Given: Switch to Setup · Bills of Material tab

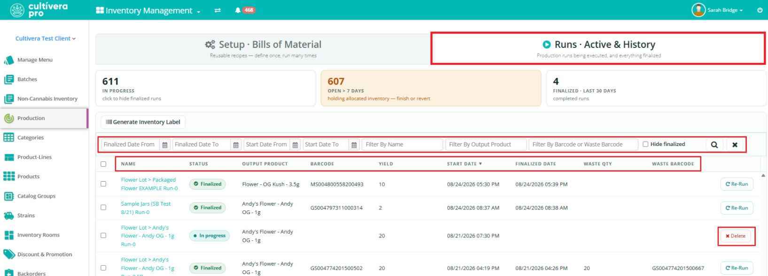Looking at the screenshot, I should tap(263, 49).
